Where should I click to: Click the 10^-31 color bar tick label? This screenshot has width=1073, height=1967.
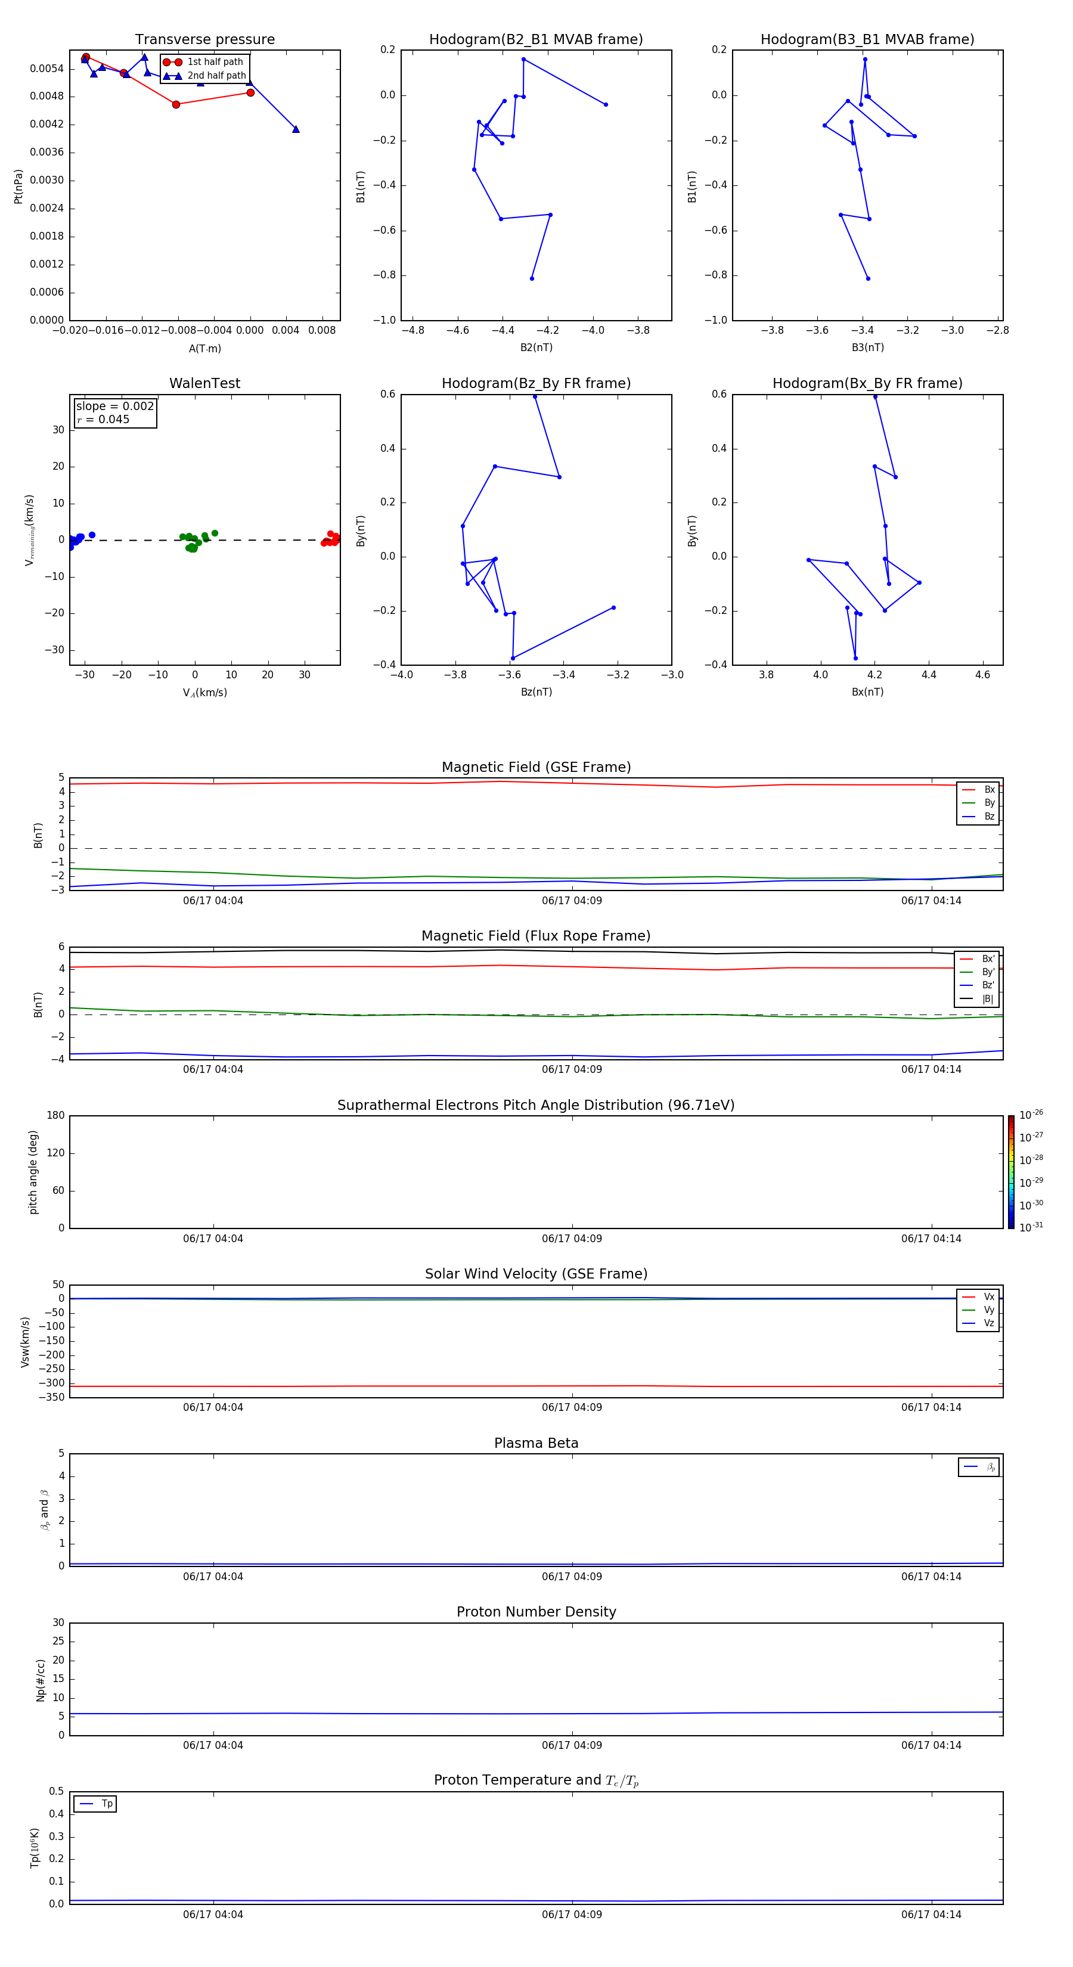point(1031,1227)
